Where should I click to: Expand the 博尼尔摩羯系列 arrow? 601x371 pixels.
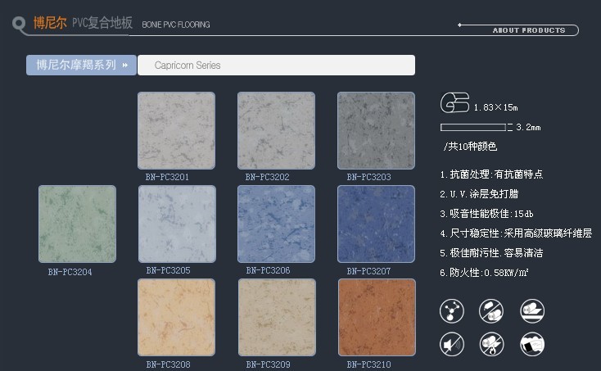(x=125, y=65)
